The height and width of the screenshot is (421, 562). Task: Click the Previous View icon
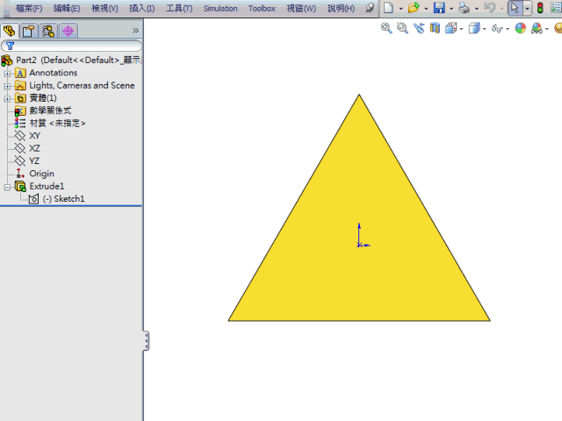(x=419, y=28)
